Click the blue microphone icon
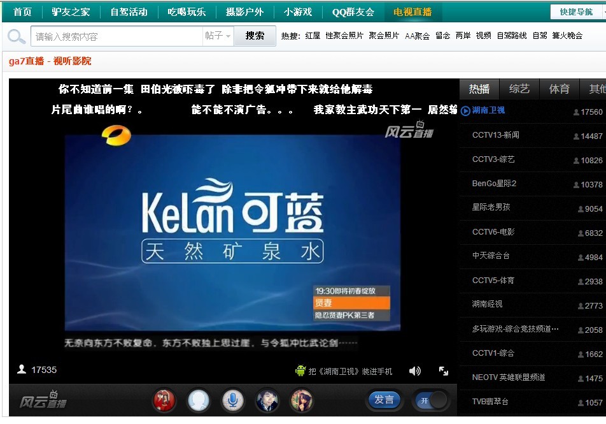 [233, 400]
